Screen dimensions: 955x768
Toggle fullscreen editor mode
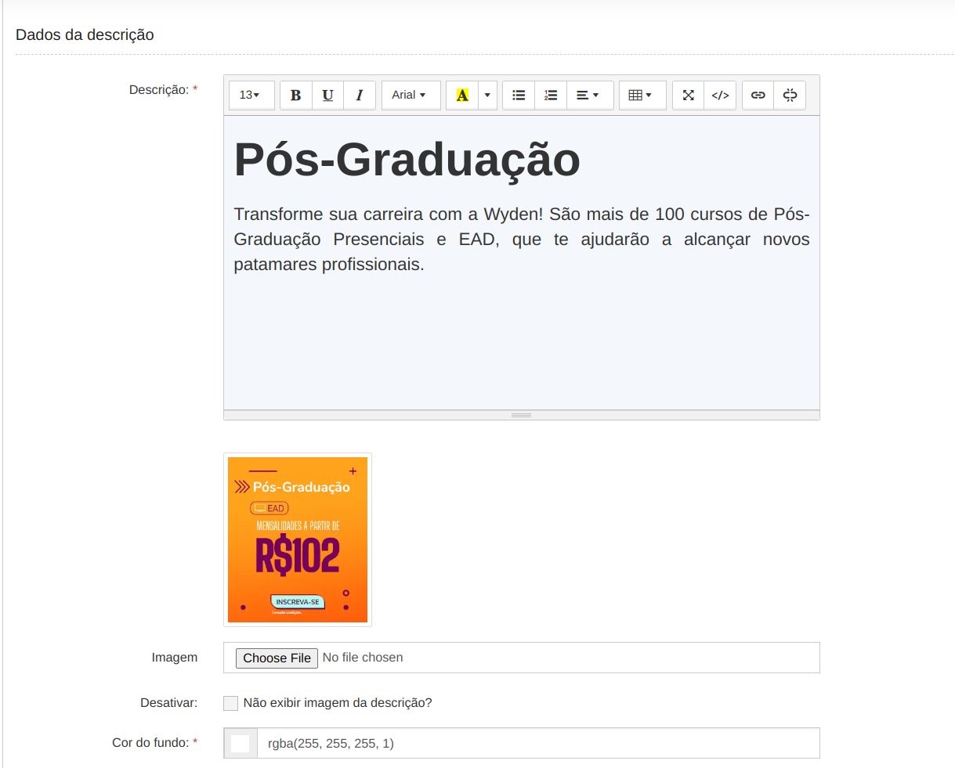click(688, 95)
